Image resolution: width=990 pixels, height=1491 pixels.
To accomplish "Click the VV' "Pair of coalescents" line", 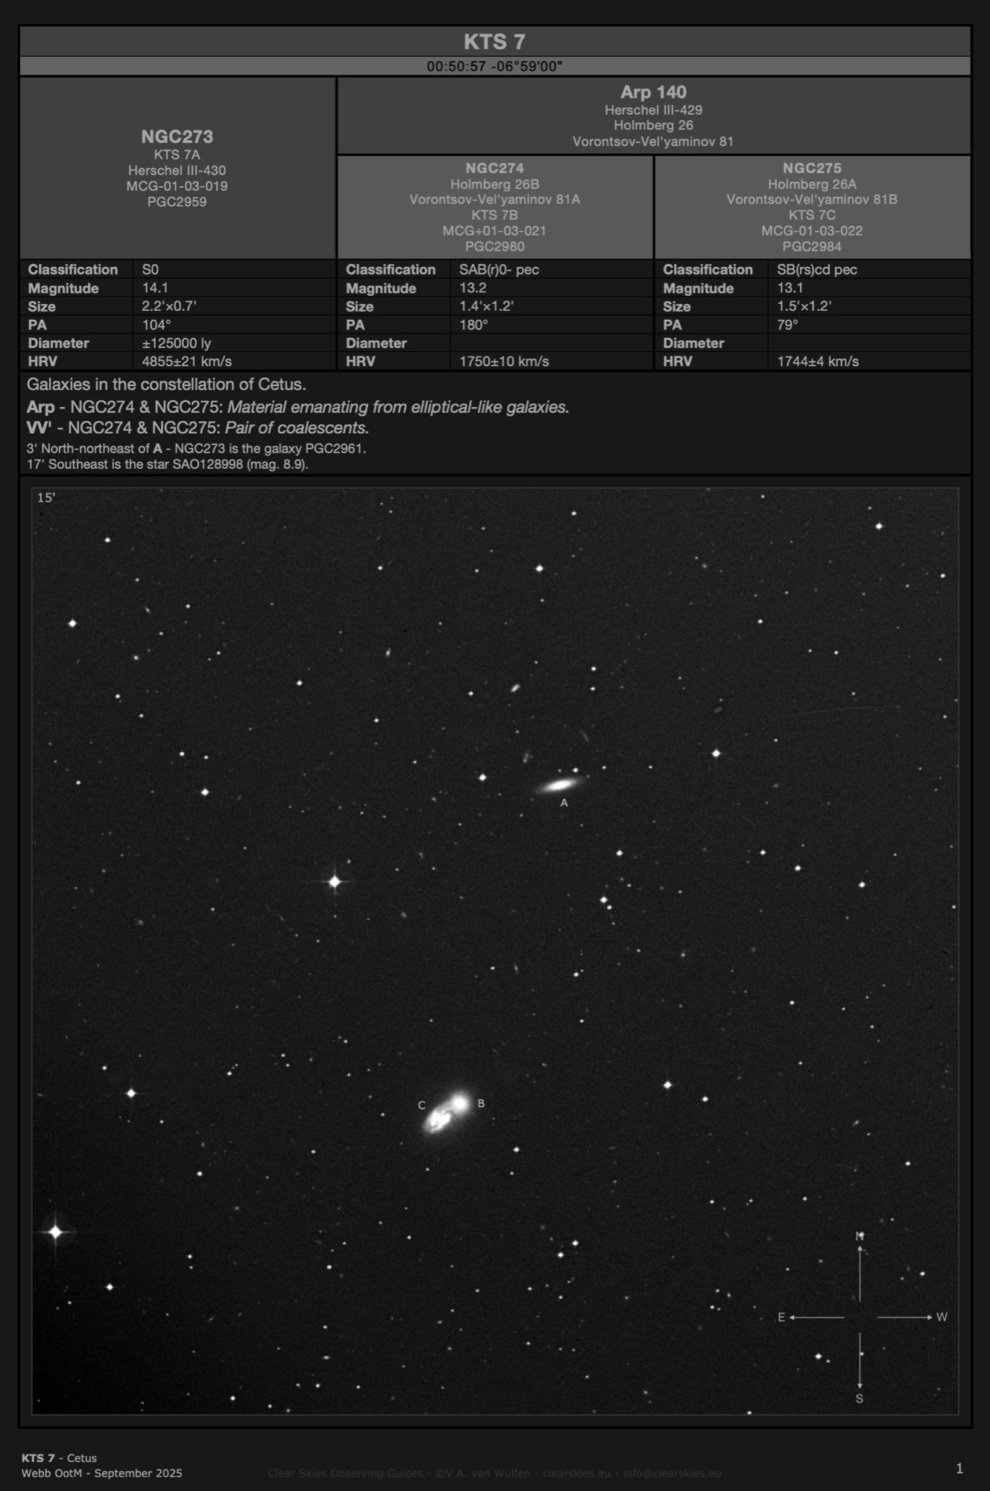I will click(x=198, y=428).
